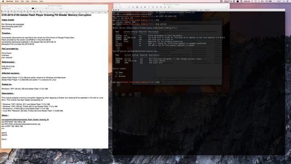Viewport: 291px width, 164px height.
Task: Click the 'Done !' line in TextEdit
Action: (x=4, y=139)
